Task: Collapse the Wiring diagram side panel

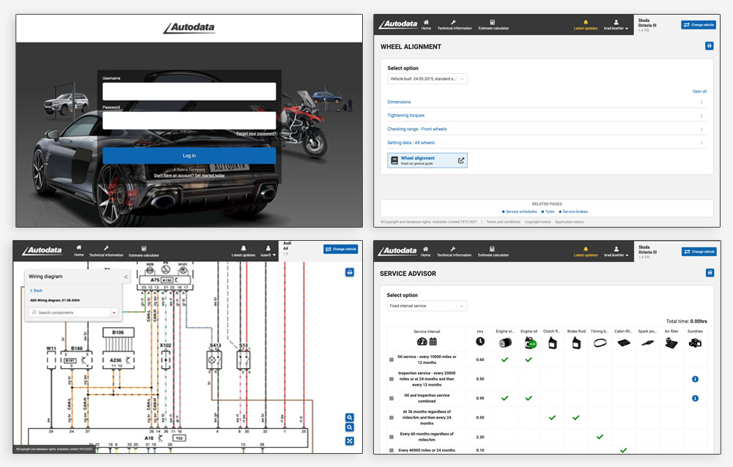Action: pyautogui.click(x=125, y=277)
